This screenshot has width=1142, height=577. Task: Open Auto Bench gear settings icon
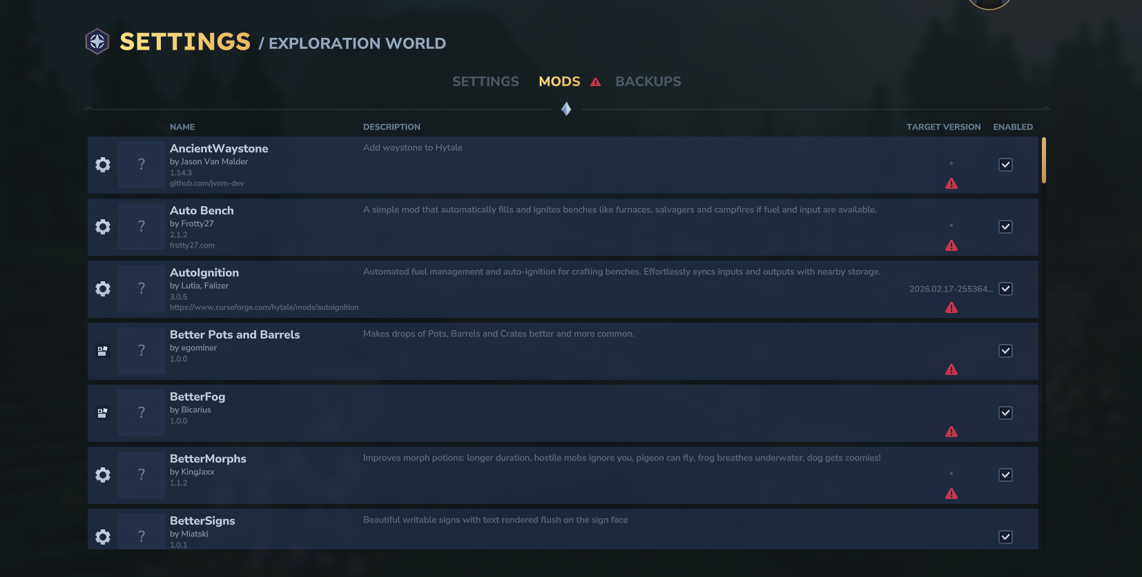[103, 227]
